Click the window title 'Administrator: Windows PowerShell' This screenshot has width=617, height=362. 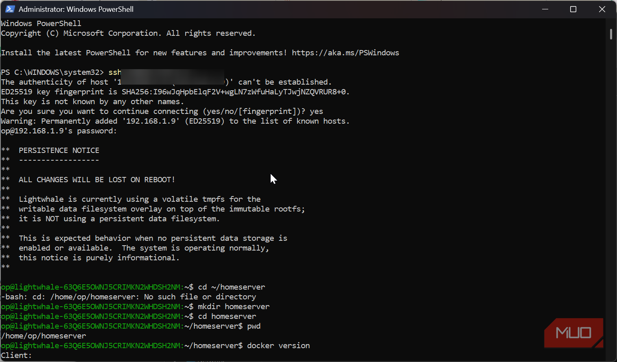click(76, 9)
